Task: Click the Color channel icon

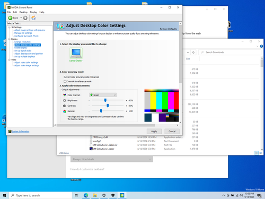Action: click(x=65, y=95)
